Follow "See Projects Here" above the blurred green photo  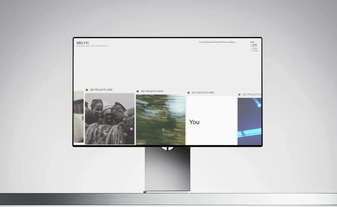pyautogui.click(x=152, y=91)
